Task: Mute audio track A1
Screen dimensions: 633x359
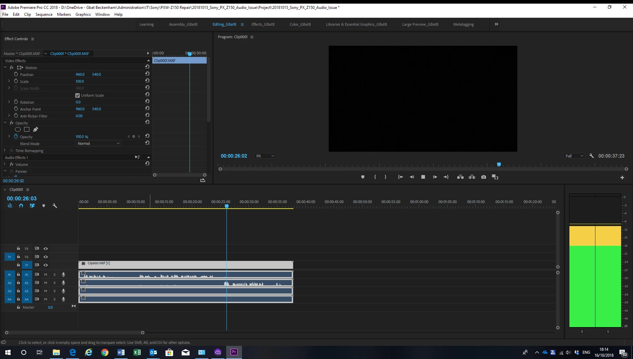Action: [x=45, y=274]
